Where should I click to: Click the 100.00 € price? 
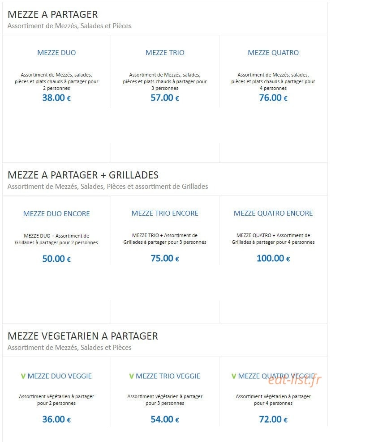(x=273, y=258)
